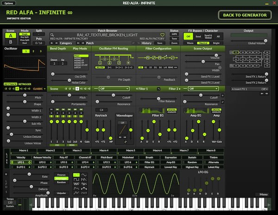
Task: Toggle oscillator KEYTRACK
Action: (x=11, y=84)
